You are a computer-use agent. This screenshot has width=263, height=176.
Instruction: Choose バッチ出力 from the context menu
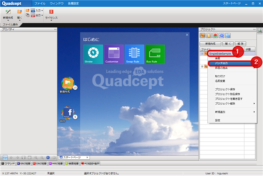232,63
